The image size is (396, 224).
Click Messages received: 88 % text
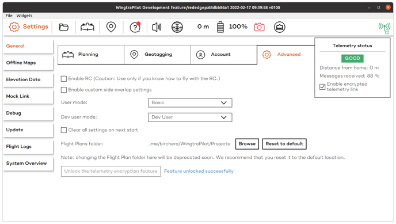(349, 76)
